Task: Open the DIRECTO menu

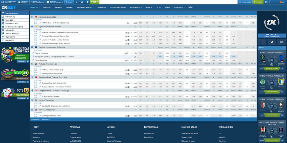Action: coord(47,7)
